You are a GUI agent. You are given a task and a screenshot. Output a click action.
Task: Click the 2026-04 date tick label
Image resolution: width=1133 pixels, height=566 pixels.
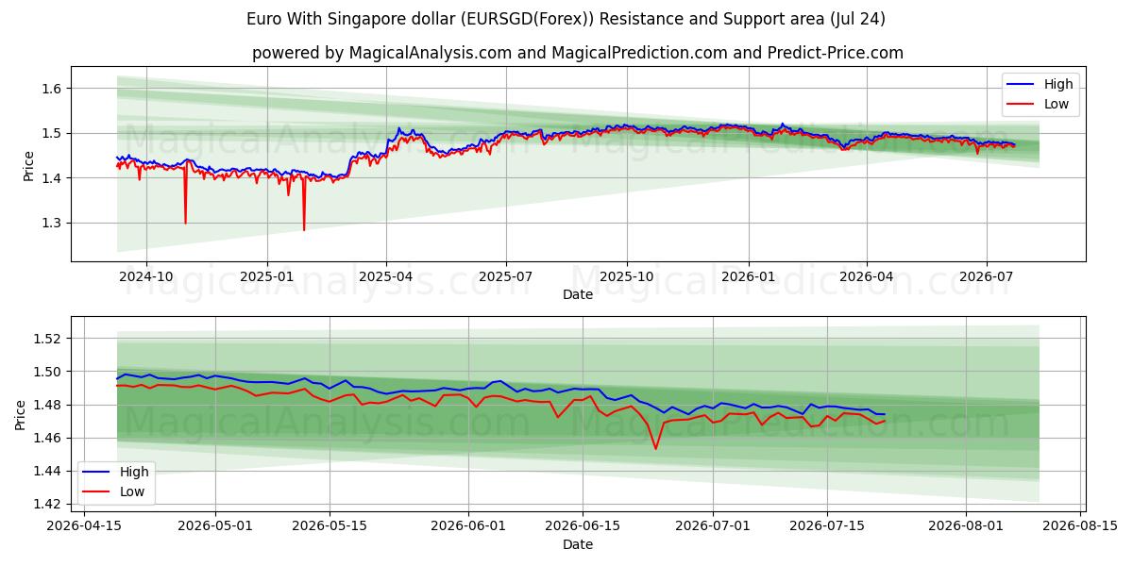[867, 277]
